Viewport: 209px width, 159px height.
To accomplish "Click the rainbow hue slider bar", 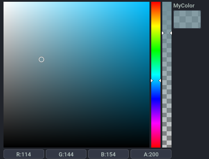I will (x=156, y=74).
